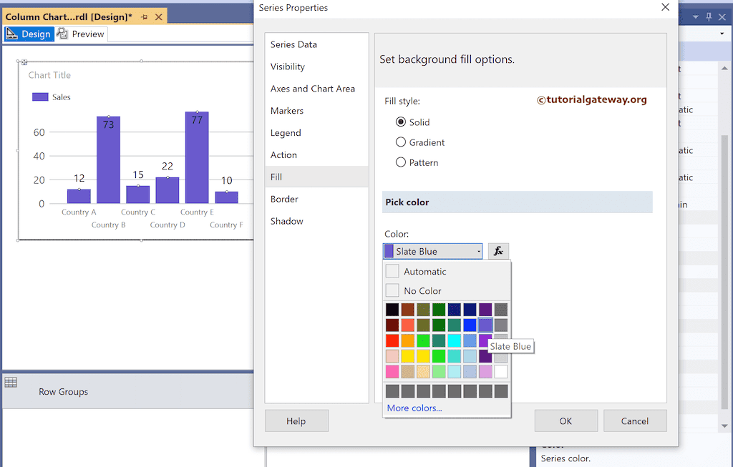Pick the cyan aqua color swatch
733x467 pixels.
pos(454,340)
